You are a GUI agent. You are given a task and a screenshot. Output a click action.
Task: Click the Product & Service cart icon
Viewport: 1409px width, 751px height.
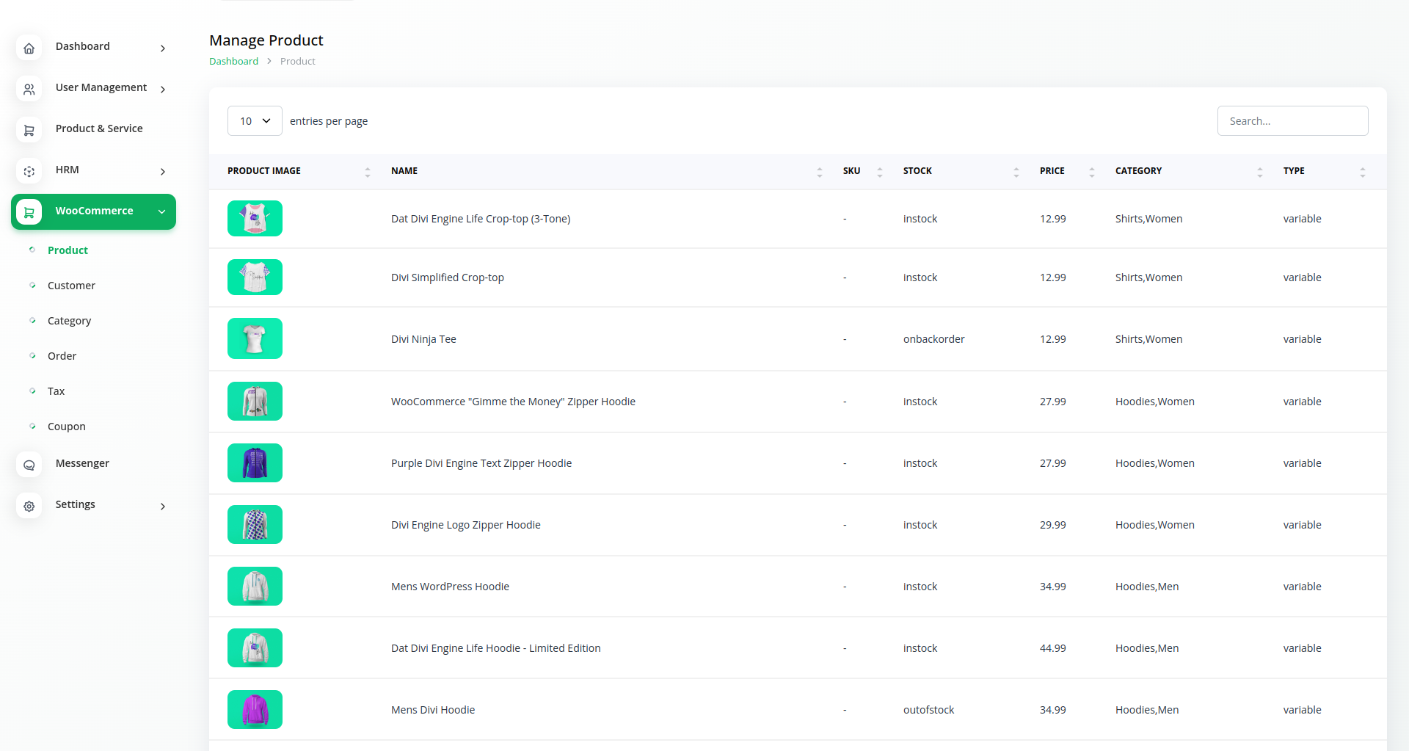pyautogui.click(x=29, y=131)
